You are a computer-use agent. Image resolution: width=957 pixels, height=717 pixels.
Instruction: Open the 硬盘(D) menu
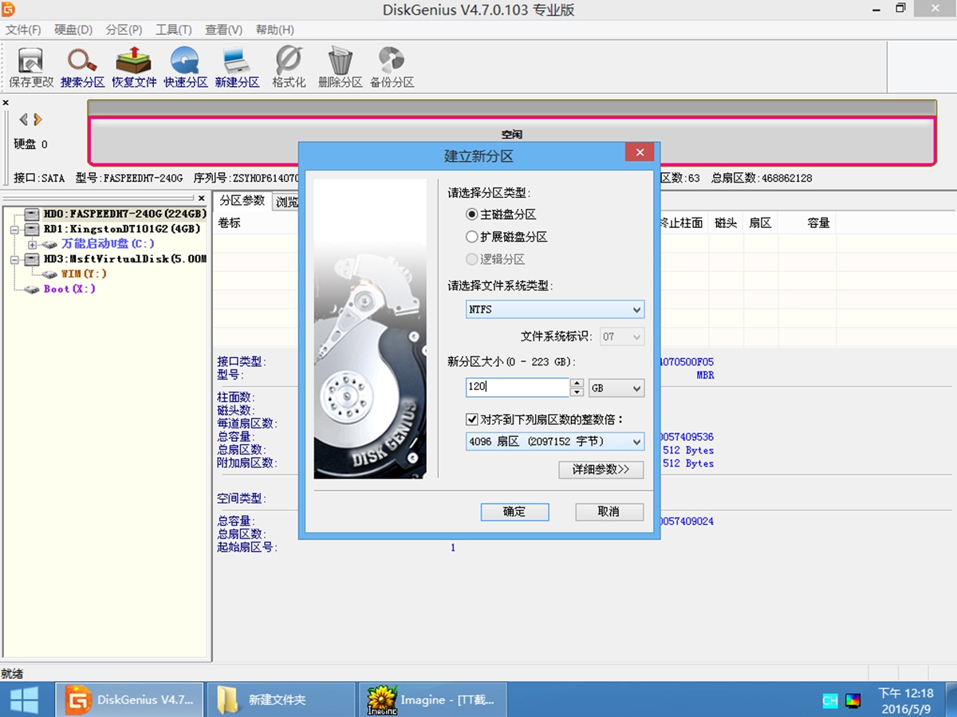(x=72, y=30)
